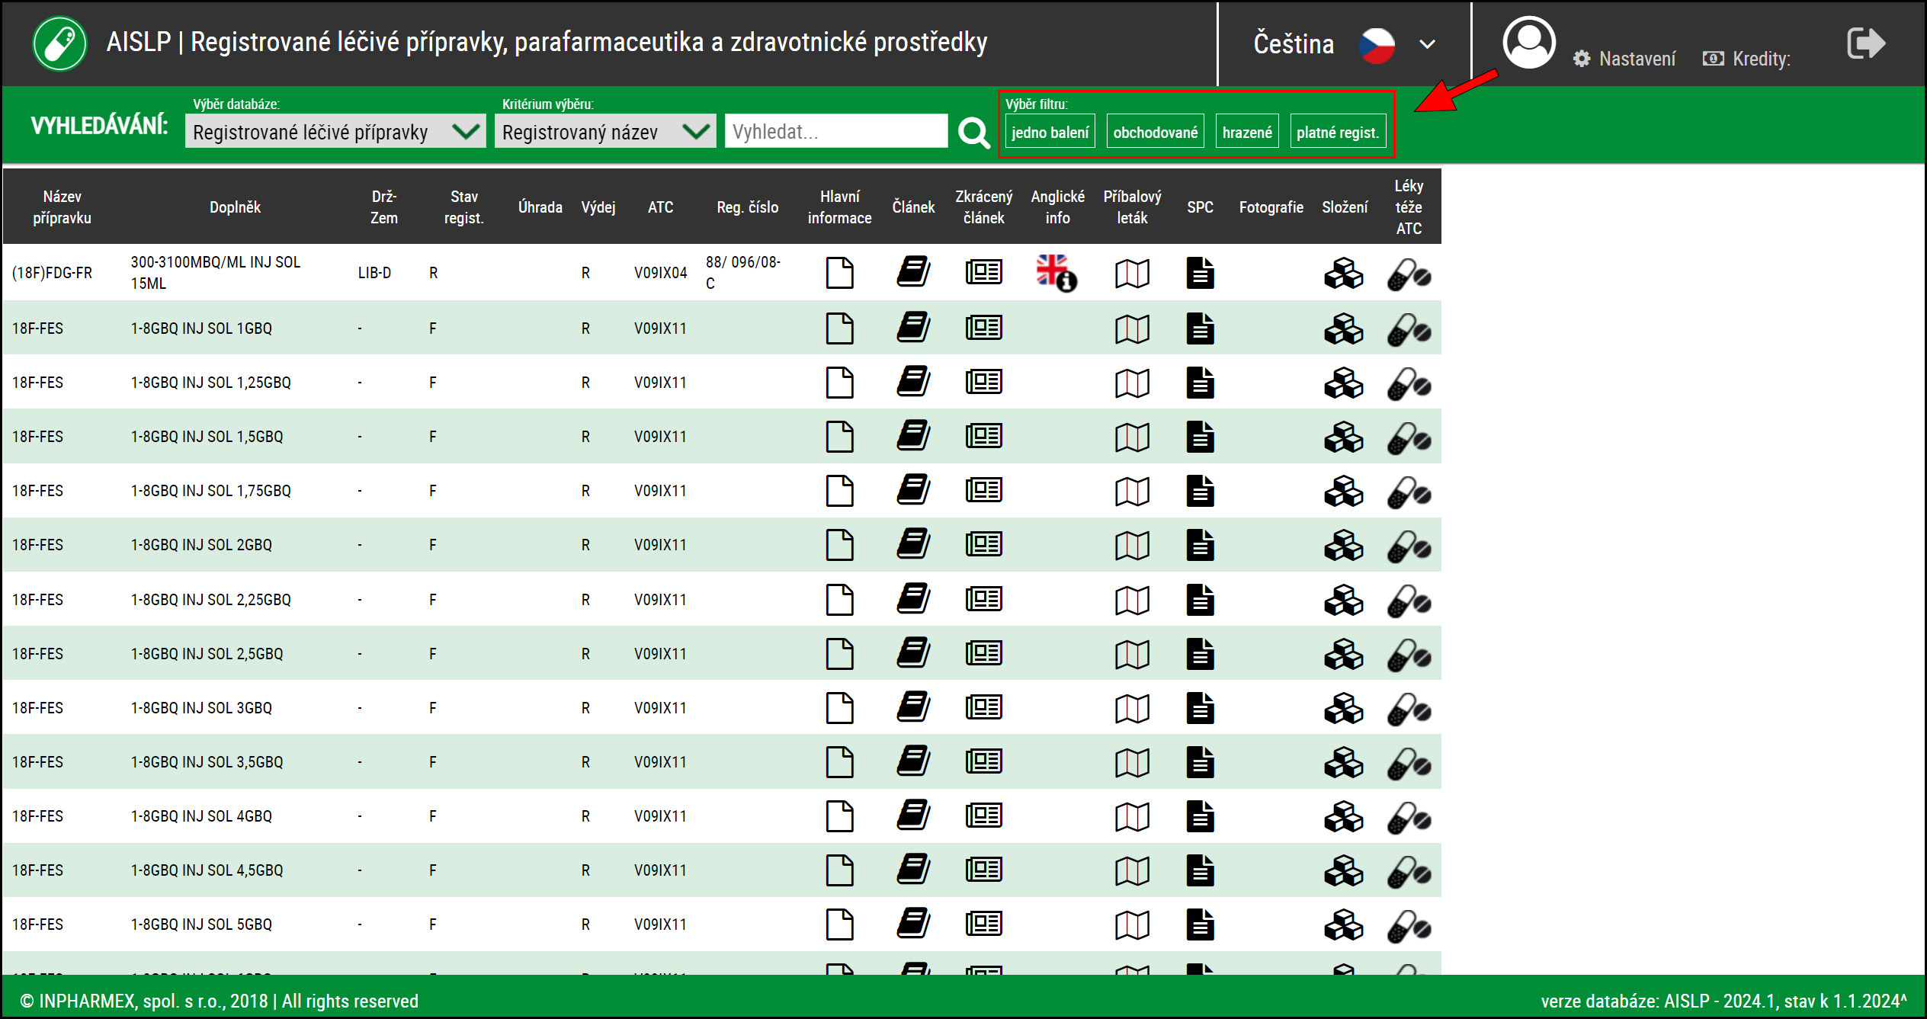
Task: Open Příbalový leták icon for (18F)FDG-FR
Action: tap(1132, 274)
